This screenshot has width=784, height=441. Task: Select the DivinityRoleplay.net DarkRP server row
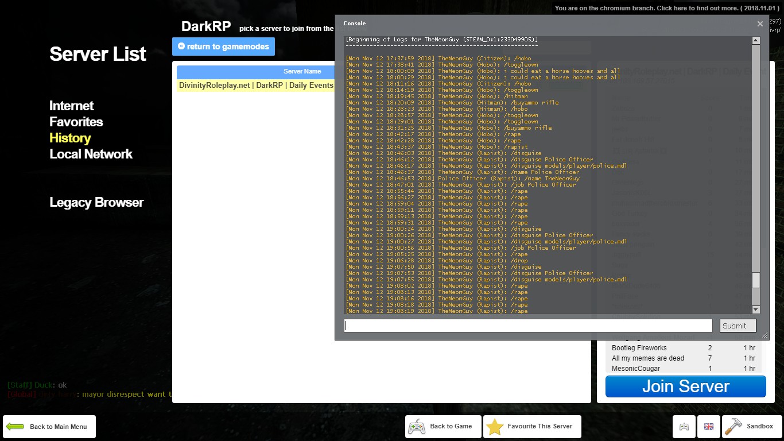[256, 86]
